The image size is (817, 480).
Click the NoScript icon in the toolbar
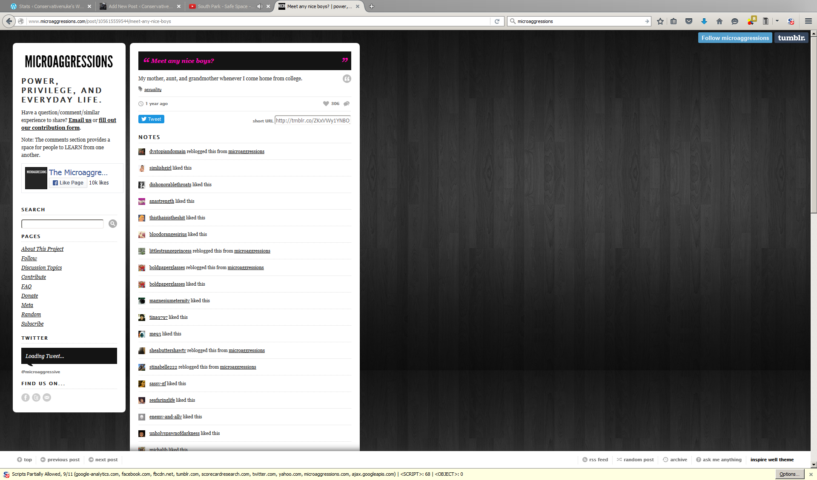click(791, 21)
